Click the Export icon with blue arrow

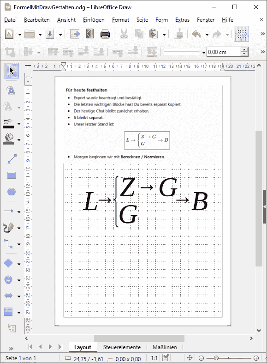point(75,34)
